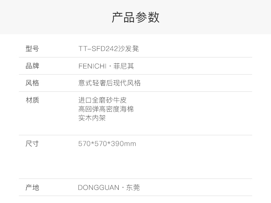Image resolution: width=271 pixels, height=203 pixels.
Task: Click the 570*570*390mm dimension value
Action: [x=107, y=144]
